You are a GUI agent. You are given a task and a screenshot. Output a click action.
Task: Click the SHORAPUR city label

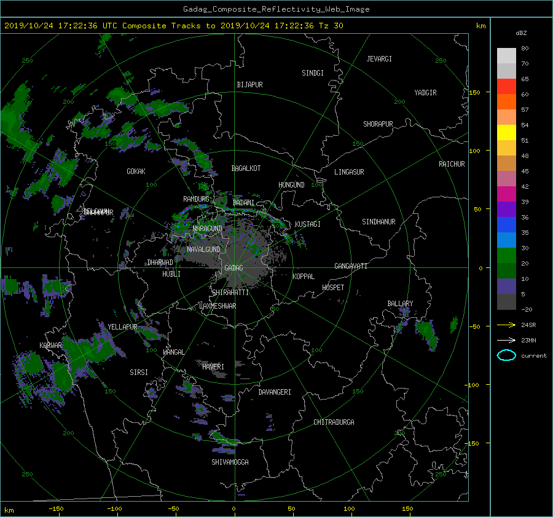point(378,124)
